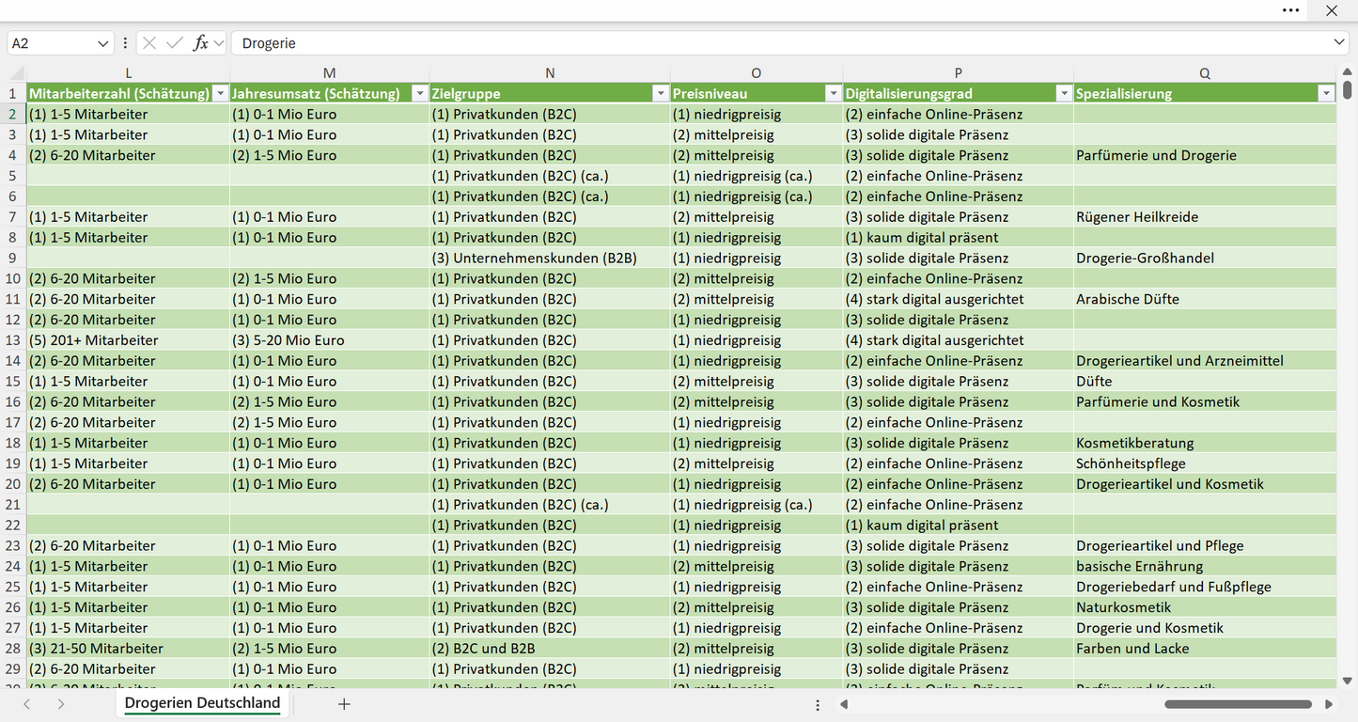Select the Drogerien Deutschland sheet tab
Viewport: 1358px width, 722px height.
pos(202,703)
